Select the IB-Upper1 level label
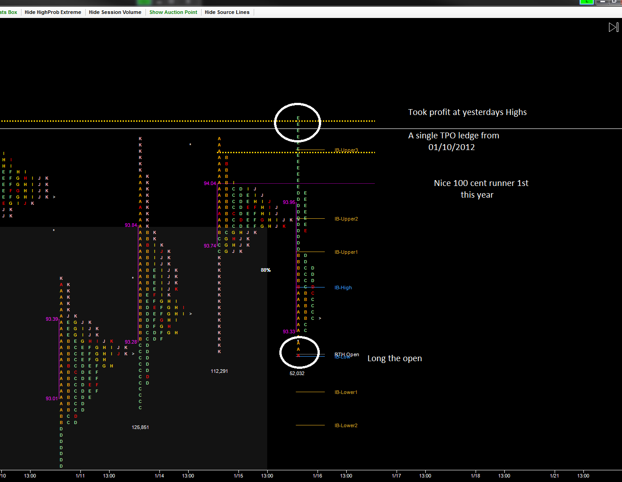 (346, 252)
